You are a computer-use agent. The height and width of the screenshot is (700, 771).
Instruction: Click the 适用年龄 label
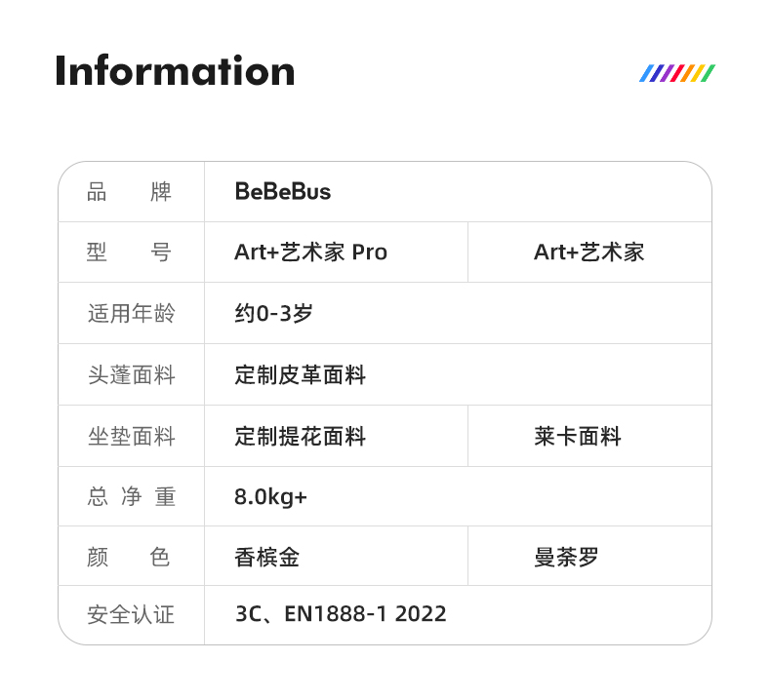pos(131,314)
